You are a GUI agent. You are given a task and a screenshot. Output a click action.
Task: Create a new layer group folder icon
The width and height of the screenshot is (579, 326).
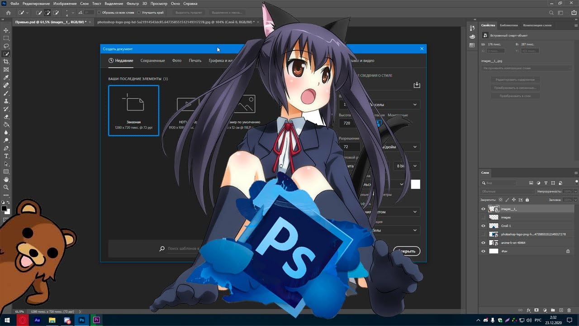pyautogui.click(x=553, y=310)
